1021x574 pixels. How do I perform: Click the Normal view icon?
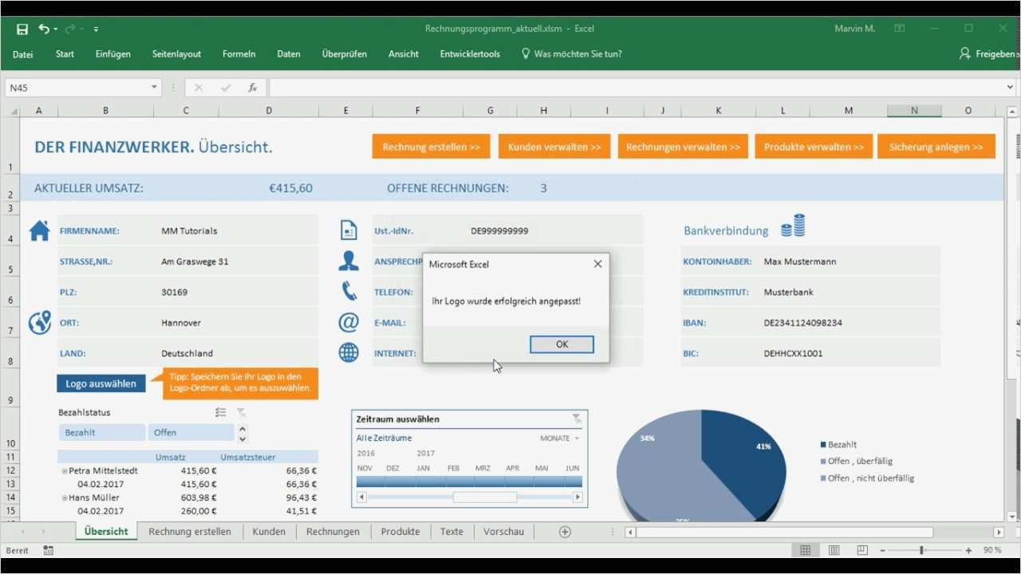click(805, 549)
